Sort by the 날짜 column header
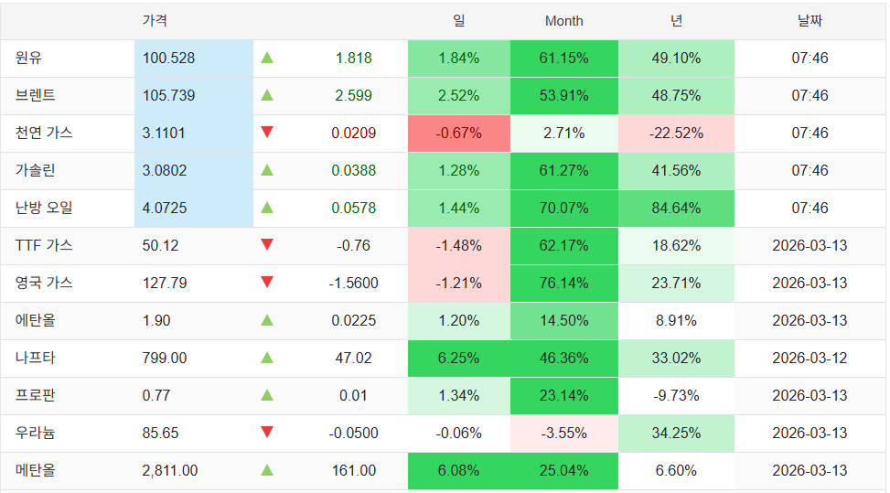This screenshot has width=890, height=493. click(810, 20)
